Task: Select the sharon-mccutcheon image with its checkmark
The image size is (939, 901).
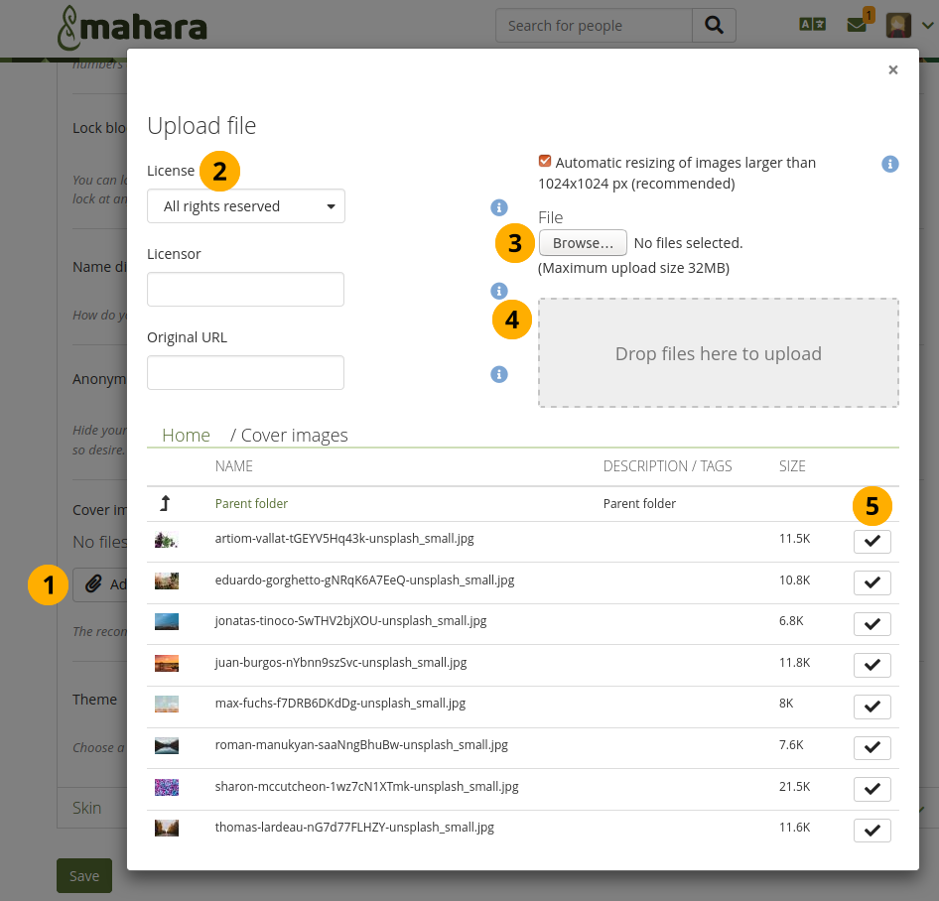Action: (872, 789)
